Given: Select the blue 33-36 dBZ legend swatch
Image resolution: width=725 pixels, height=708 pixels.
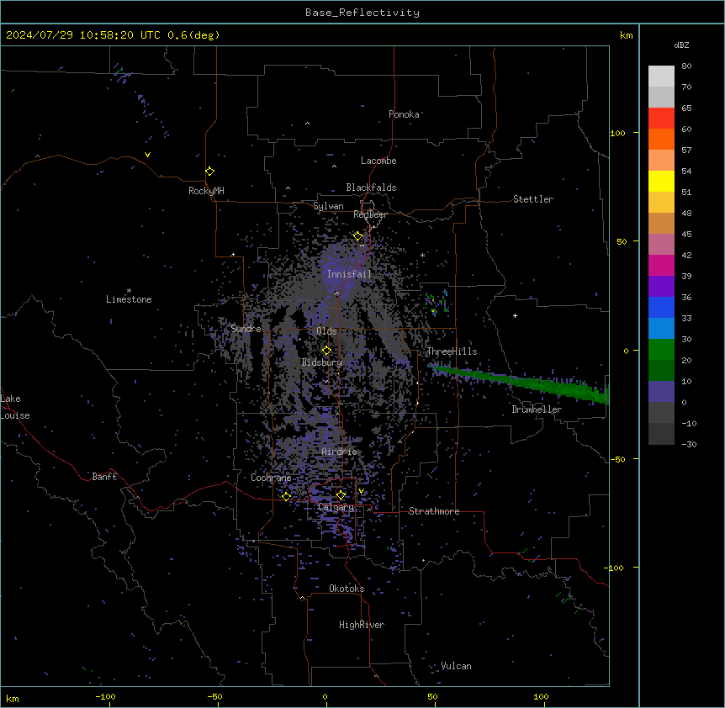Looking at the screenshot, I should point(661,307).
